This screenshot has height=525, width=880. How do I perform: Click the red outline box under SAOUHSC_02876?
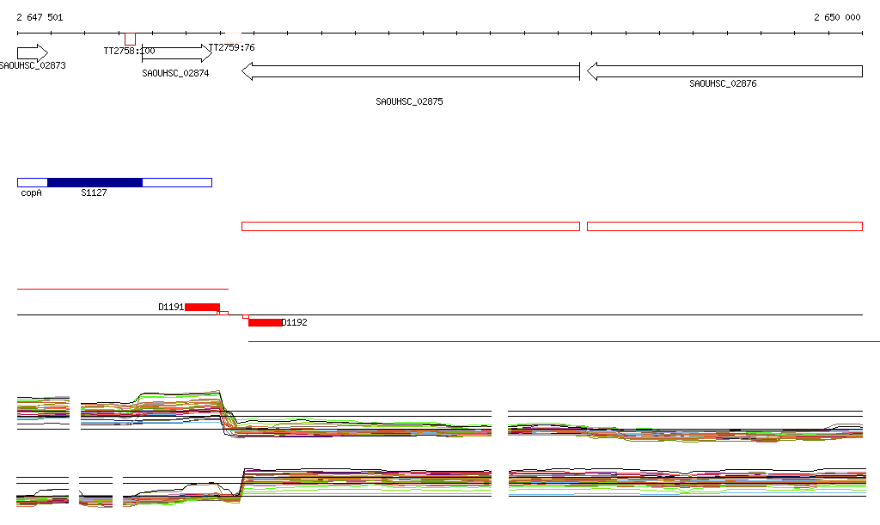724,227
